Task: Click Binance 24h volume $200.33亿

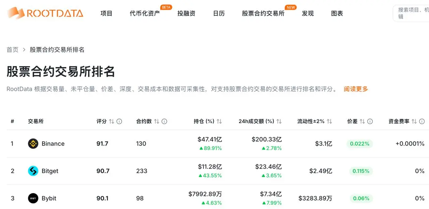Action: pyautogui.click(x=267, y=139)
